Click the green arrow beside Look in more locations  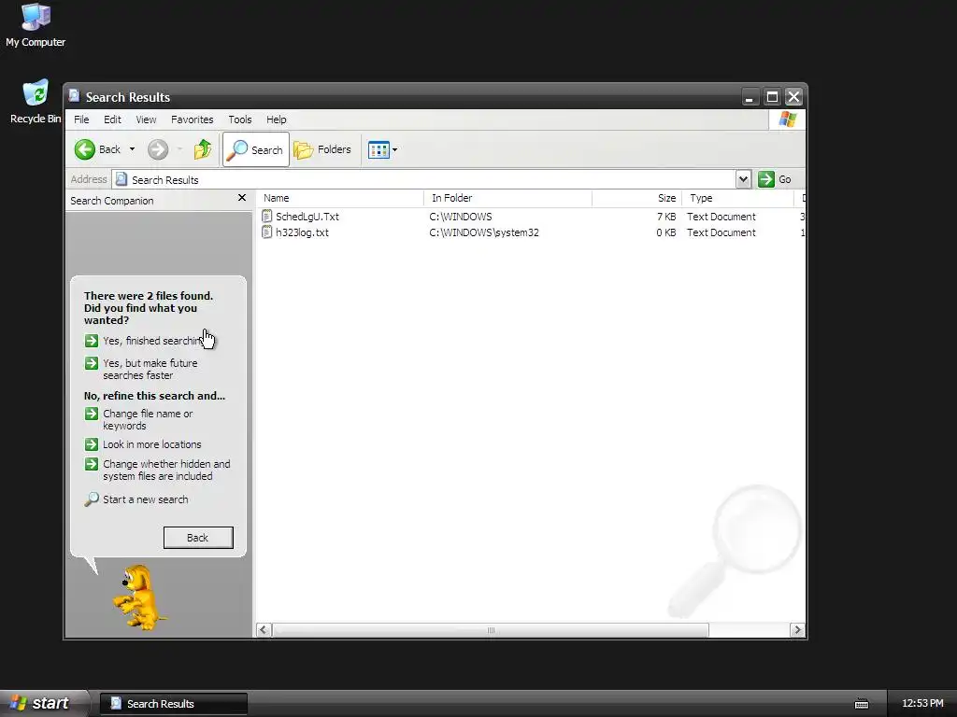92,444
